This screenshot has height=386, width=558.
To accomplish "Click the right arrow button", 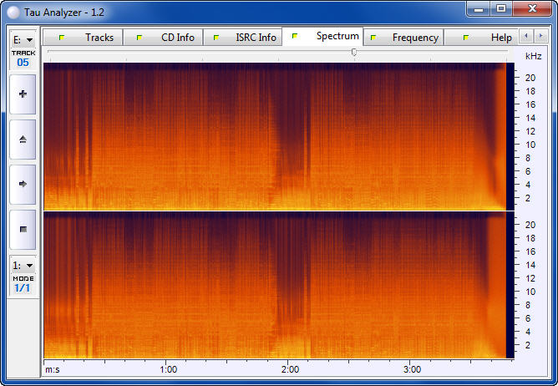I will 23,184.
